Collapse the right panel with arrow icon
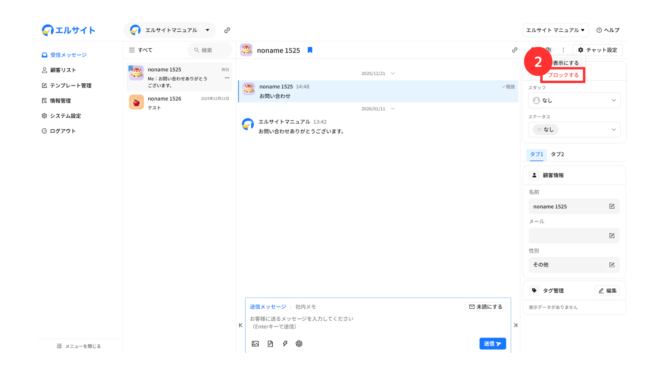Viewport: 662px width, 372px height. tap(515, 325)
